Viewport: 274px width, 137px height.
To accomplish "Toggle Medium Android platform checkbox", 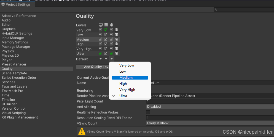I will pos(111,39).
